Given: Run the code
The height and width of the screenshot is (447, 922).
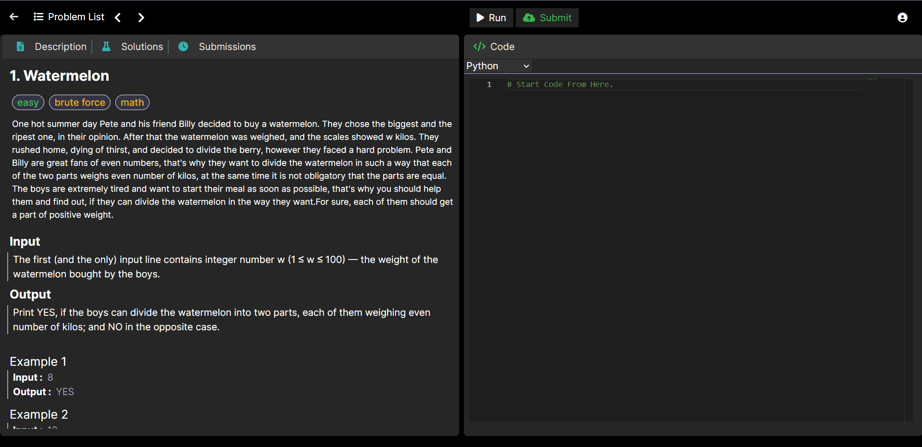Looking at the screenshot, I should 491,18.
